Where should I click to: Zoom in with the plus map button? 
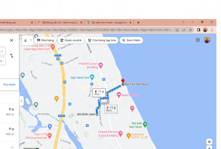pyautogui.click(x=209, y=148)
